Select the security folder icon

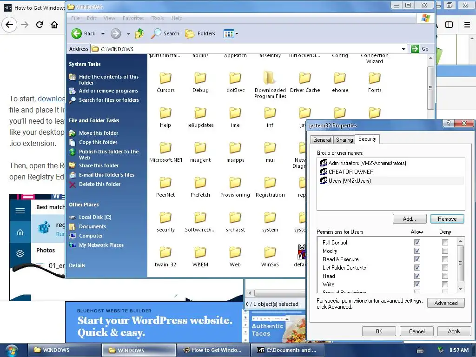165,218
